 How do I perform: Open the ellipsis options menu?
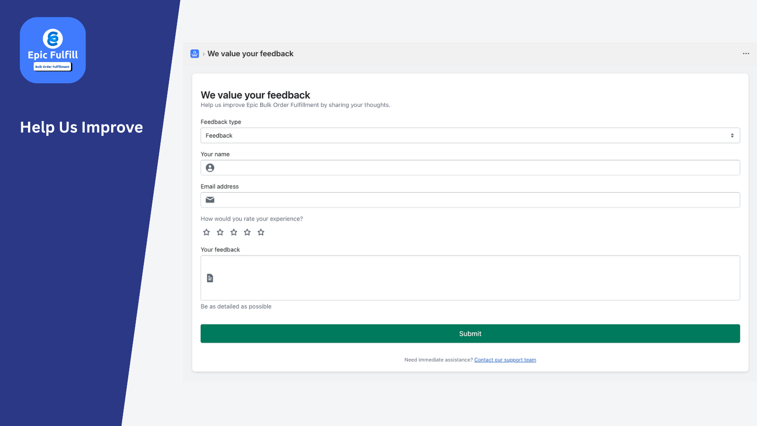[746, 53]
